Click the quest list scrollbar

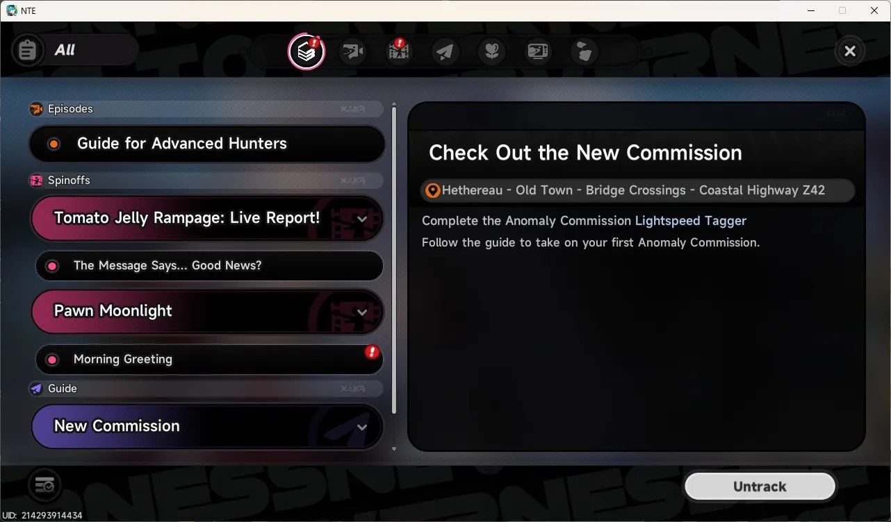tap(394, 260)
